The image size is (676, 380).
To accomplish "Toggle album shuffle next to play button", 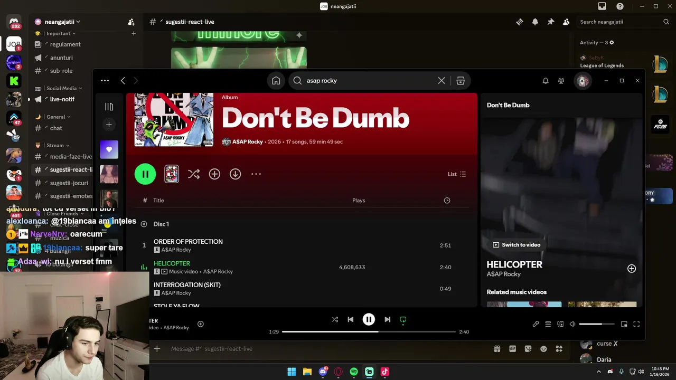I will click(x=194, y=174).
